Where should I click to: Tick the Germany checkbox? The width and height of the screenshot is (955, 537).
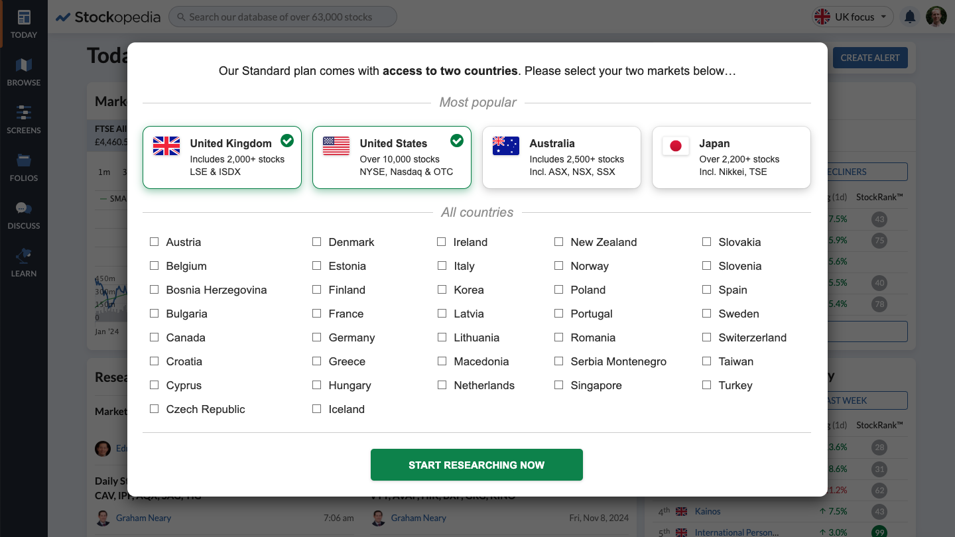click(316, 337)
